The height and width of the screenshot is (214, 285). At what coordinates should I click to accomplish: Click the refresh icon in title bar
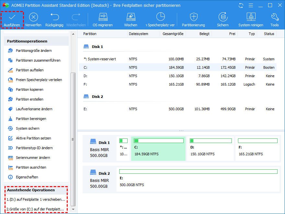(x=241, y=6)
